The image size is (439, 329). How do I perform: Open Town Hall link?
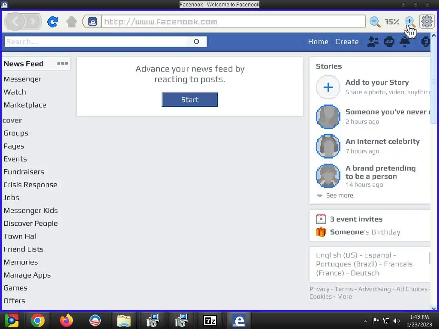click(21, 236)
